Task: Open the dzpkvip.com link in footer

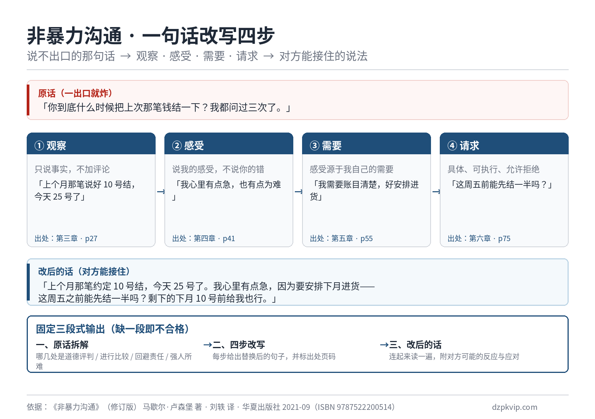Action: 515,407
